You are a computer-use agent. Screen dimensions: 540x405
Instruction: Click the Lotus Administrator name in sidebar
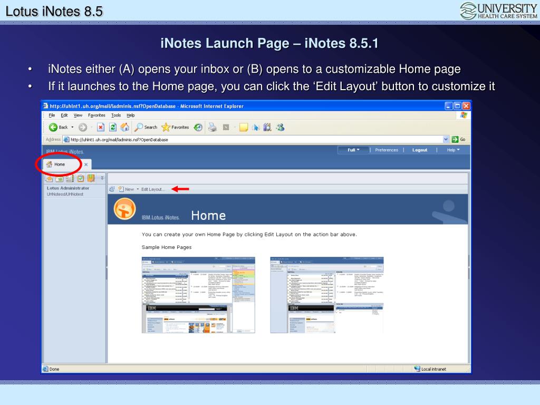pos(68,188)
